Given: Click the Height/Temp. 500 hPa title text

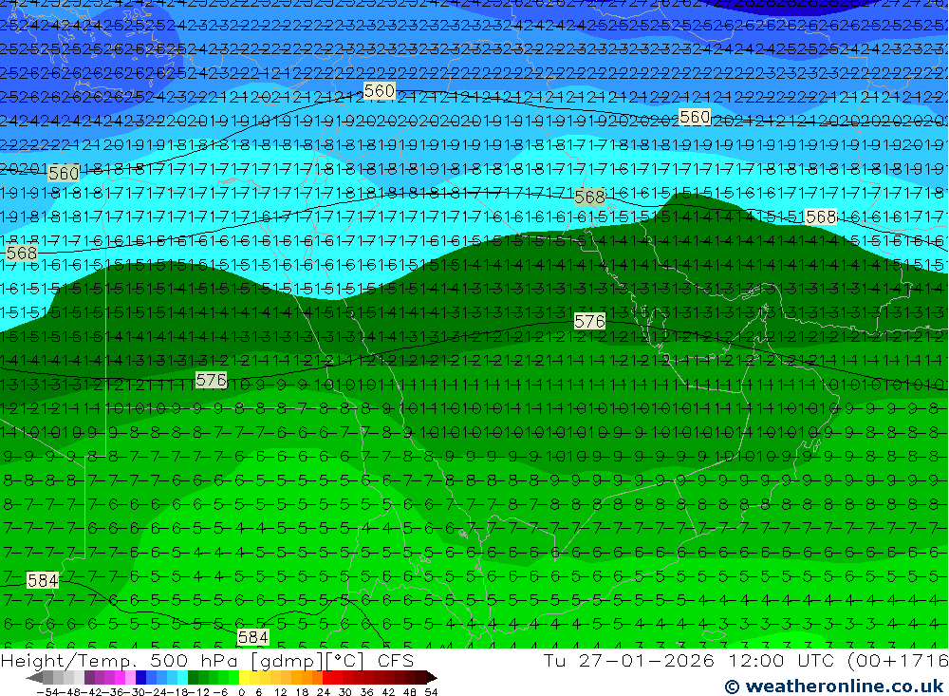Looking at the screenshot, I should tap(120, 660).
